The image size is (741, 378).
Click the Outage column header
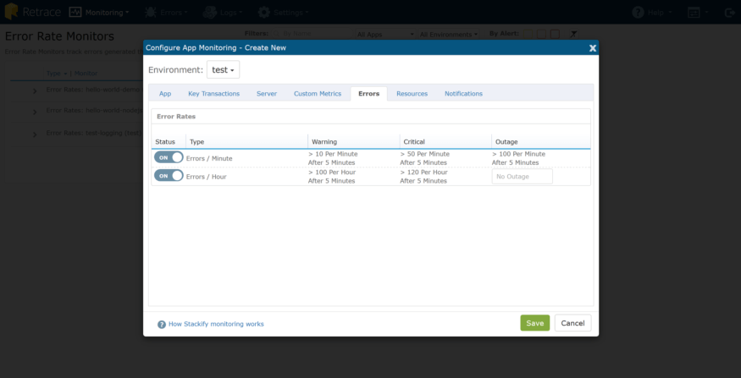pyautogui.click(x=506, y=141)
